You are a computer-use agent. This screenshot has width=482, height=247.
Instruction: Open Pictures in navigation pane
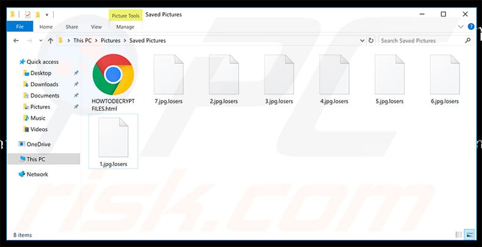(x=40, y=106)
